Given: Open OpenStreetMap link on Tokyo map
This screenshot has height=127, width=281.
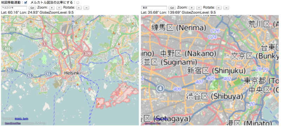Looking at the screenshot, I should (153, 123).
